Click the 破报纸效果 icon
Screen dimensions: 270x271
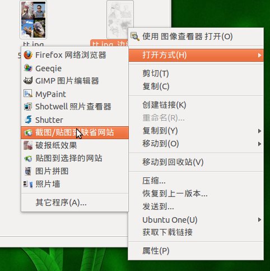point(28,145)
